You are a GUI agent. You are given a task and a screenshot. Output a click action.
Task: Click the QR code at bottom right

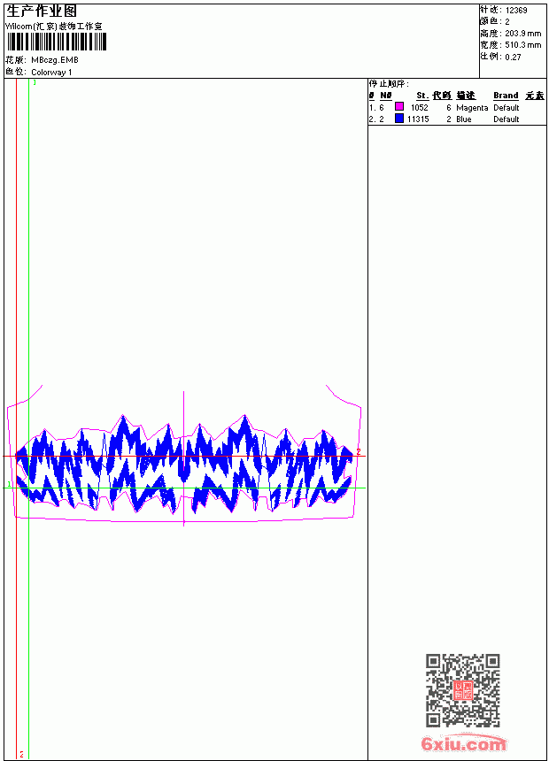pyautogui.click(x=462, y=690)
